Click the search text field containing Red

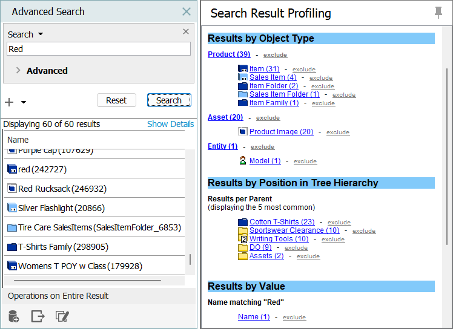pyautogui.click(x=98, y=49)
